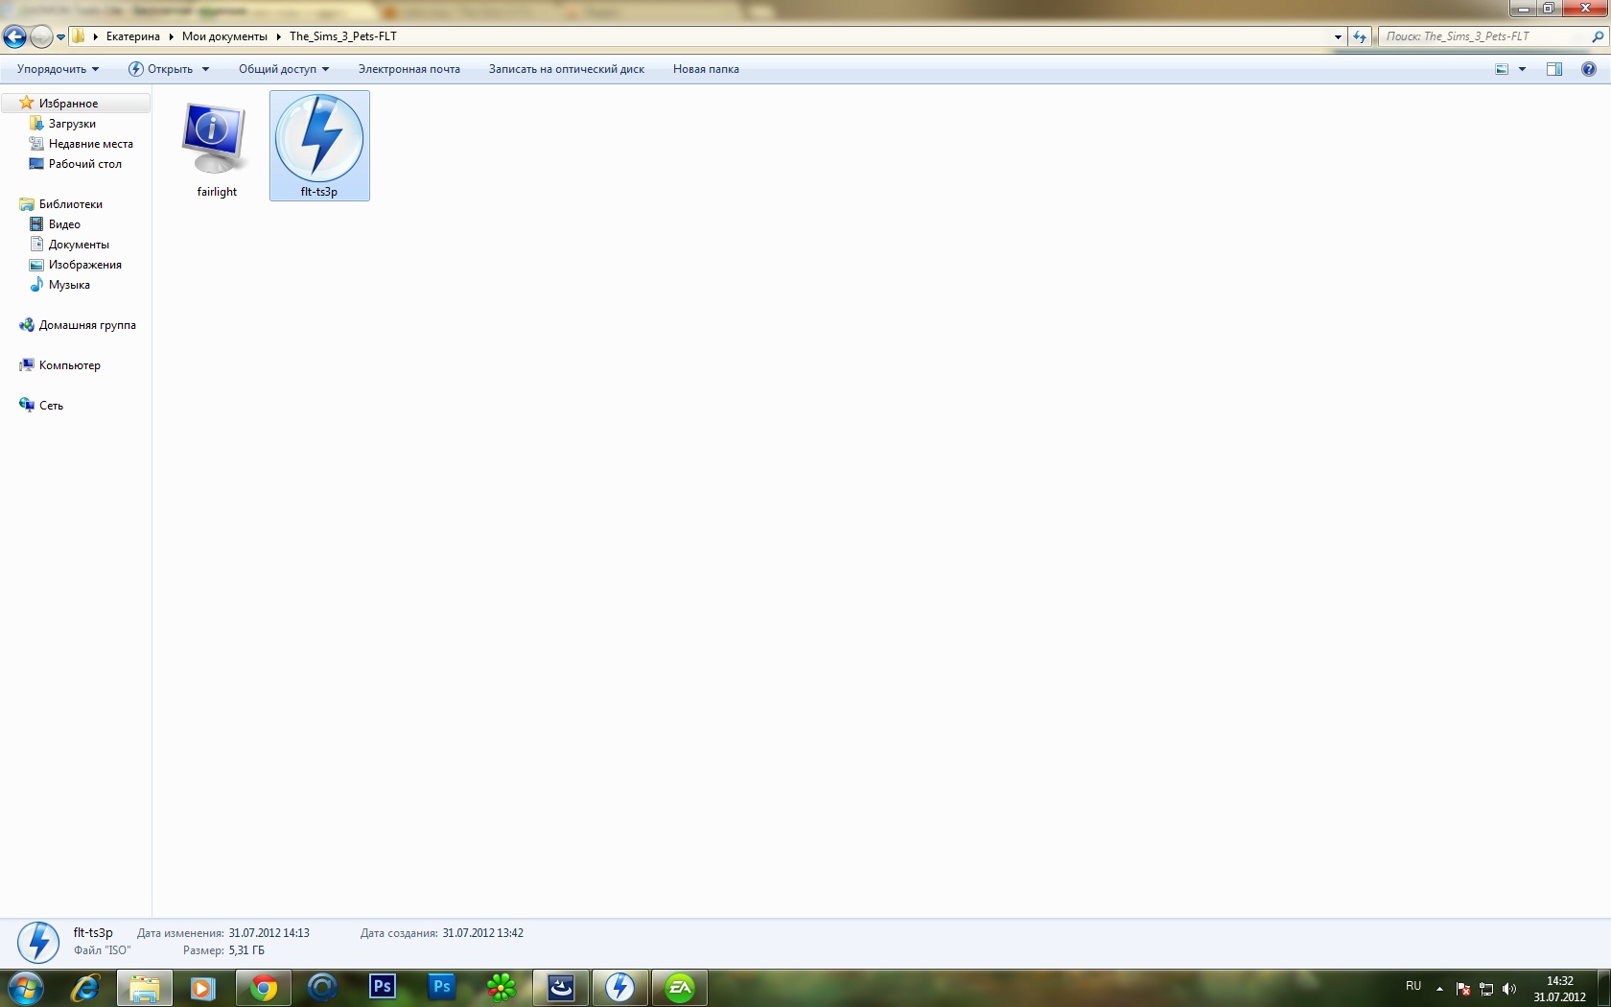
Task: Open the change view options dropdown arrow
Action: [x=1522, y=69]
